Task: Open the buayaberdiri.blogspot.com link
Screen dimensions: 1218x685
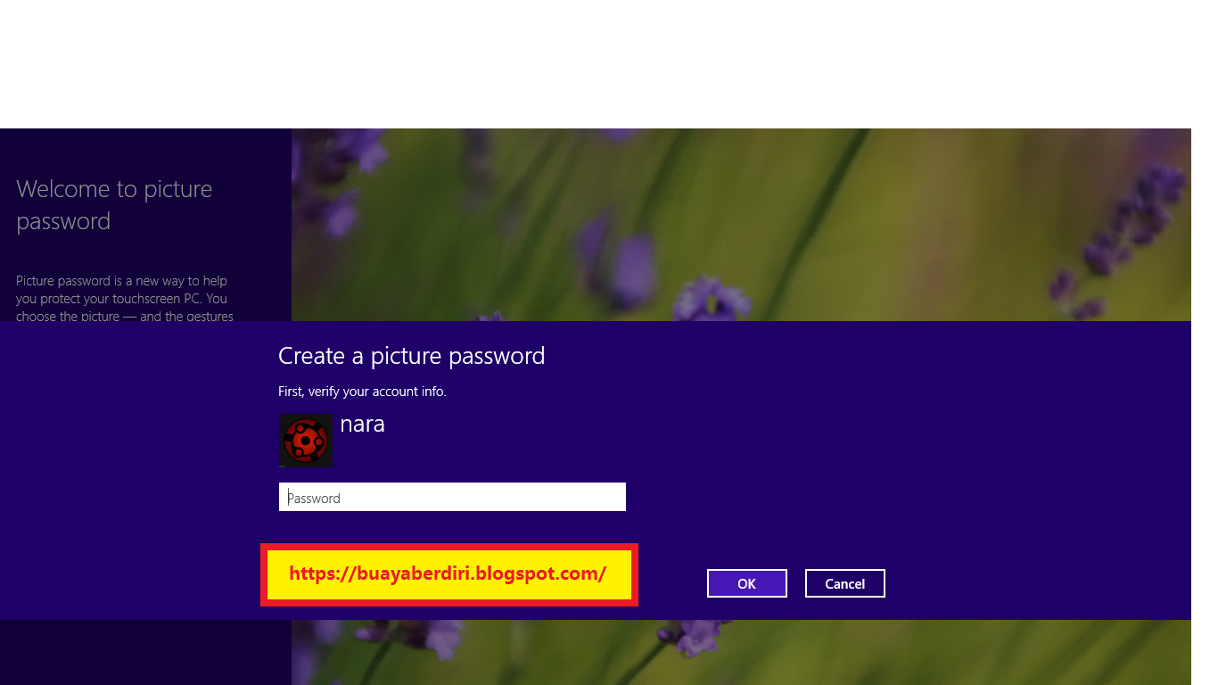Action: tap(448, 574)
